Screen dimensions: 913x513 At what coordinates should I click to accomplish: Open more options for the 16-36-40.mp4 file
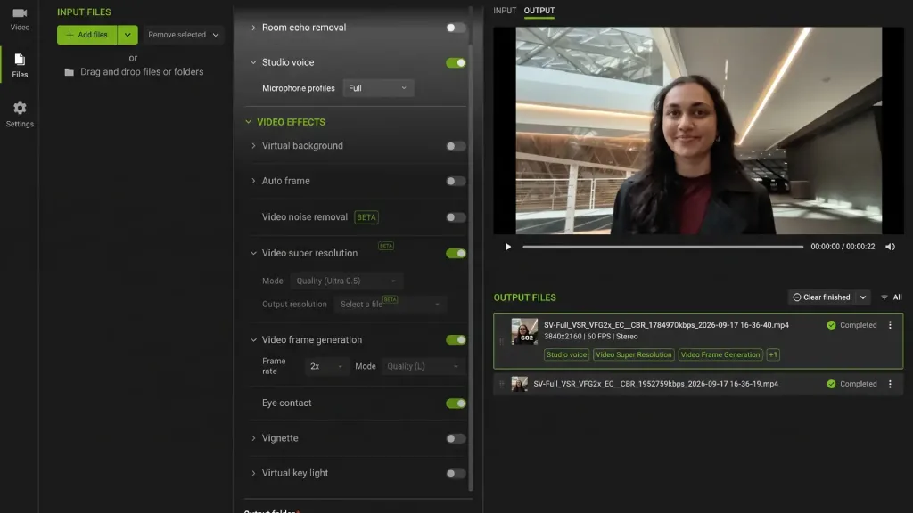coord(890,325)
